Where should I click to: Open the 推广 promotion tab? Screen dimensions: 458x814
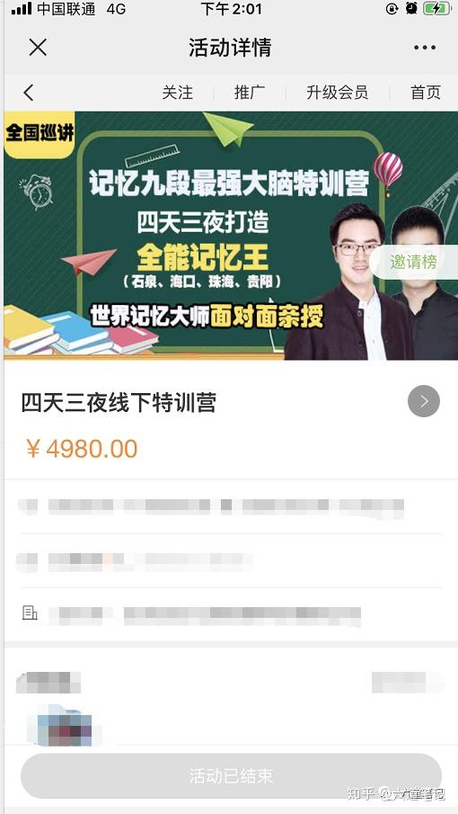click(x=250, y=93)
